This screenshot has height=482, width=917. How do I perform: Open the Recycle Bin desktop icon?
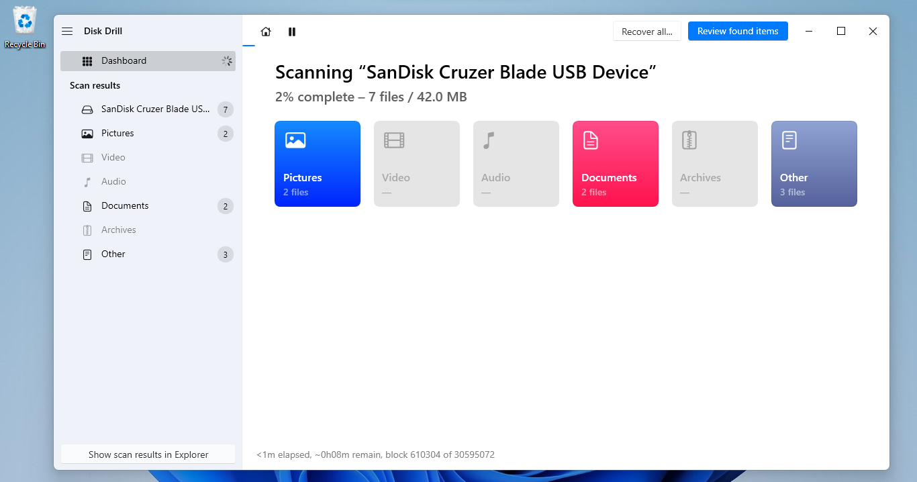(25, 28)
